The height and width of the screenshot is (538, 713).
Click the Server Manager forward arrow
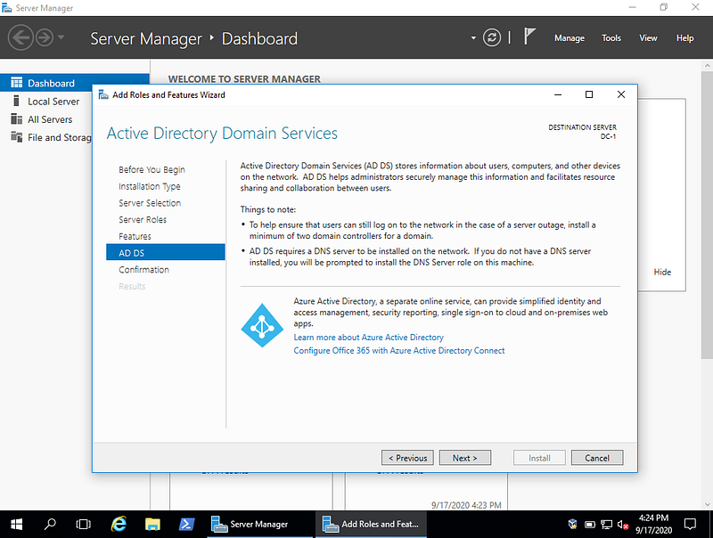(x=45, y=37)
